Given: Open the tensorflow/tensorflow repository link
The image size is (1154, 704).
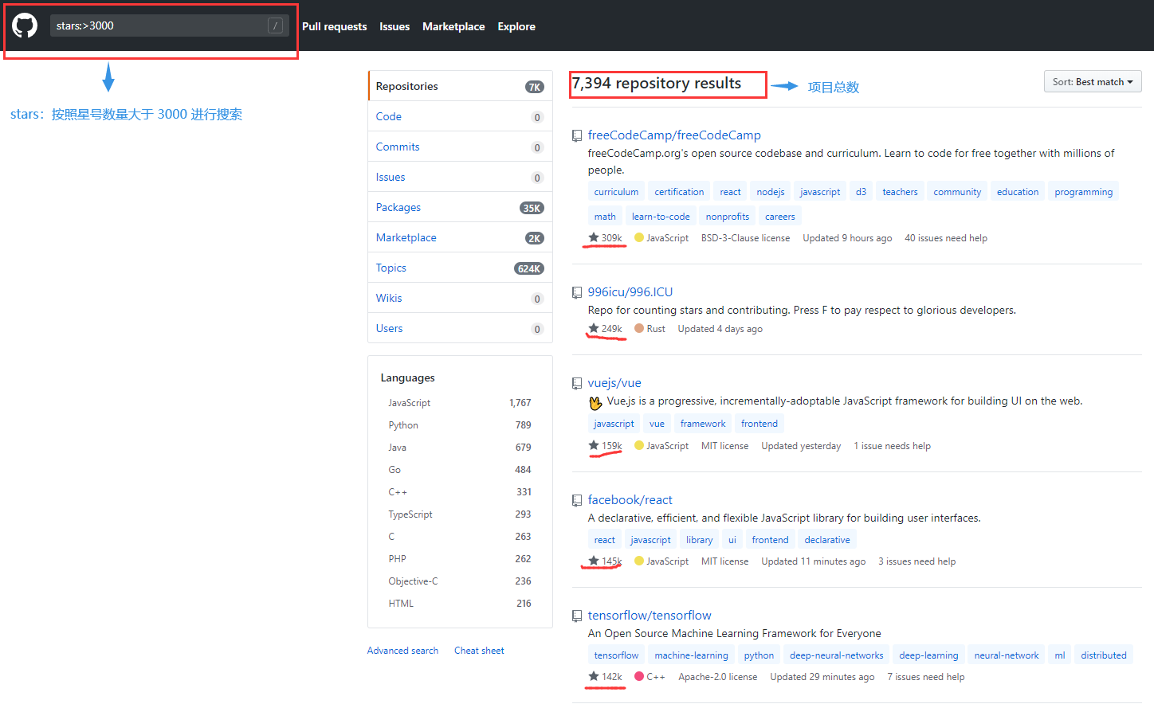Looking at the screenshot, I should click(650, 616).
